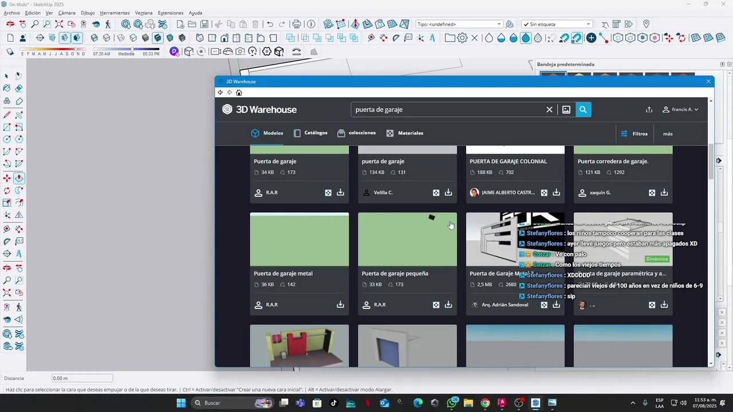The width and height of the screenshot is (733, 412).
Task: Open the más options in Warehouse
Action: click(x=668, y=133)
